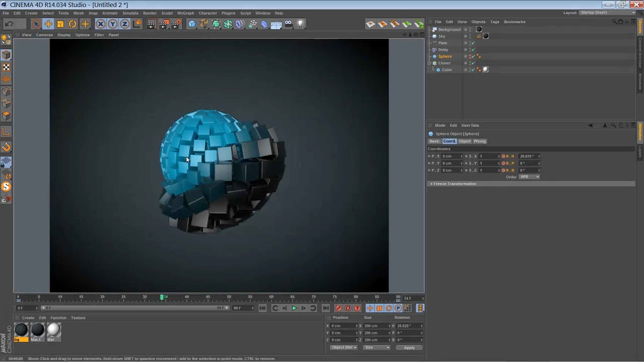
Task: Select the Move tool in top toolbar
Action: (48, 24)
